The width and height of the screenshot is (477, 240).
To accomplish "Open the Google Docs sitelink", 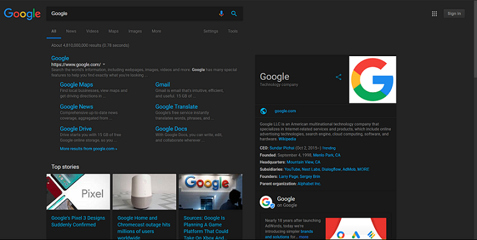I will [171, 129].
